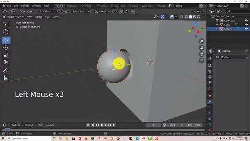Open the viewport Add menu
This screenshot has width=250, height=141.
pyautogui.click(x=47, y=16)
